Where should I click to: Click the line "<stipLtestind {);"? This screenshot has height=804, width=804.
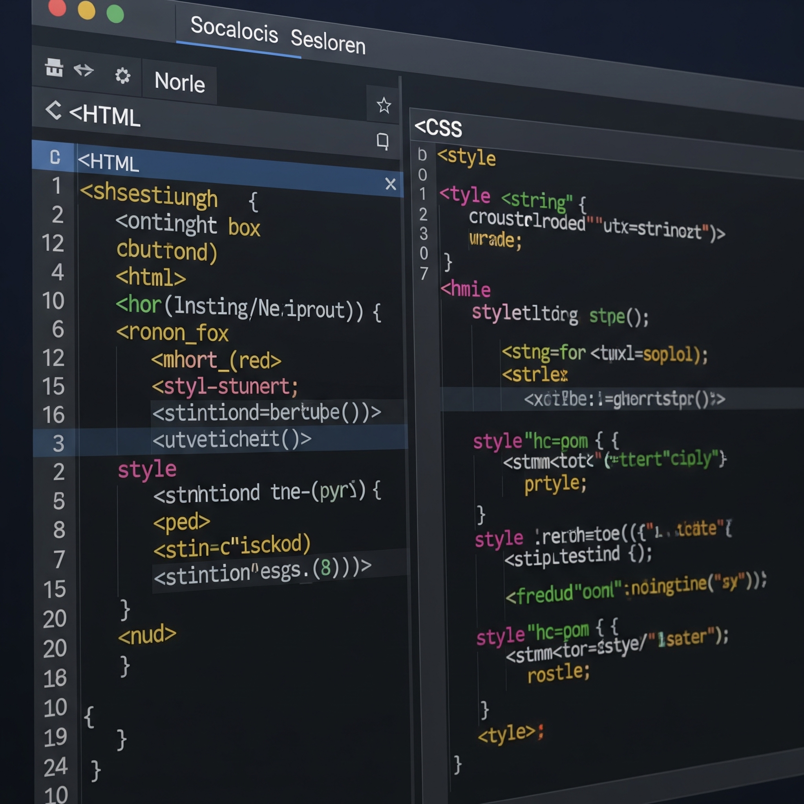click(x=578, y=557)
